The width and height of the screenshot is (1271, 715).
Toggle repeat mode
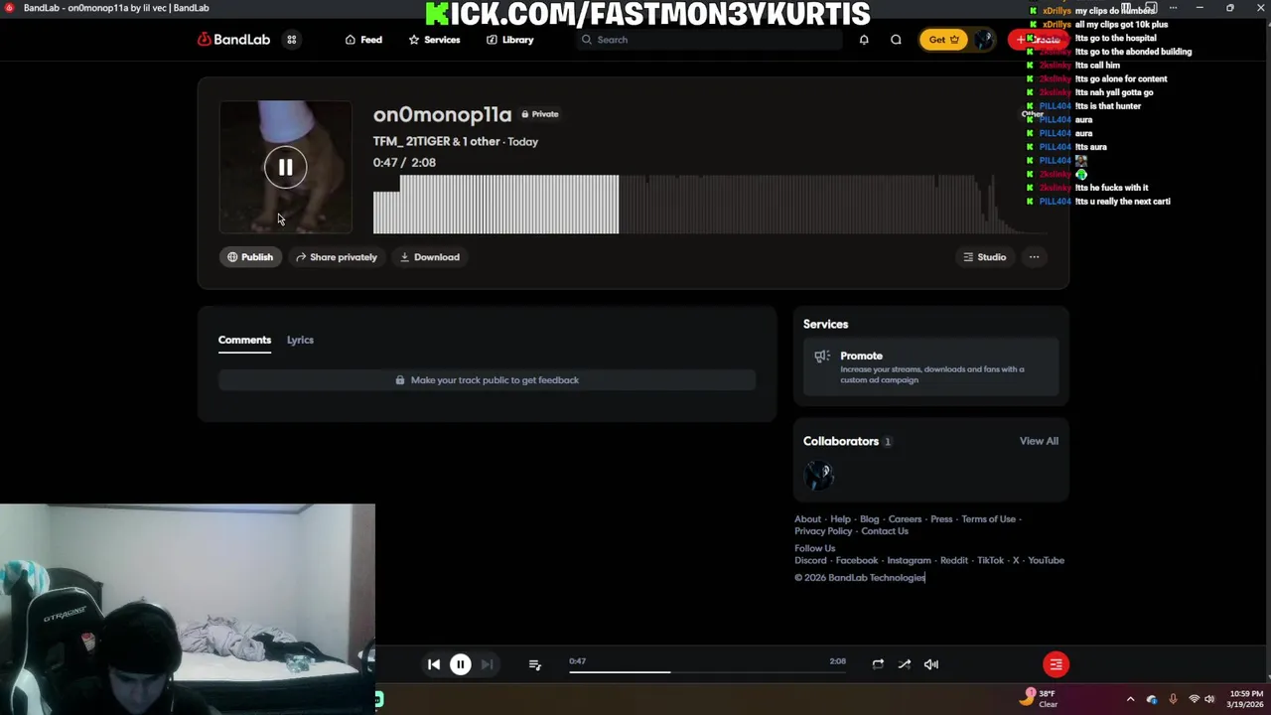[878, 664]
